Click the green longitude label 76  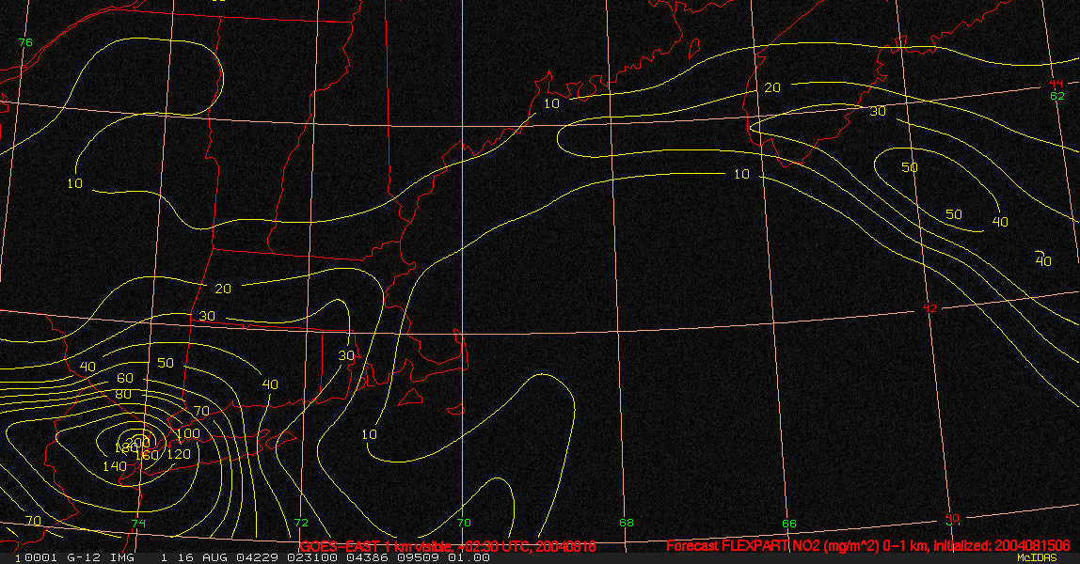[25, 42]
